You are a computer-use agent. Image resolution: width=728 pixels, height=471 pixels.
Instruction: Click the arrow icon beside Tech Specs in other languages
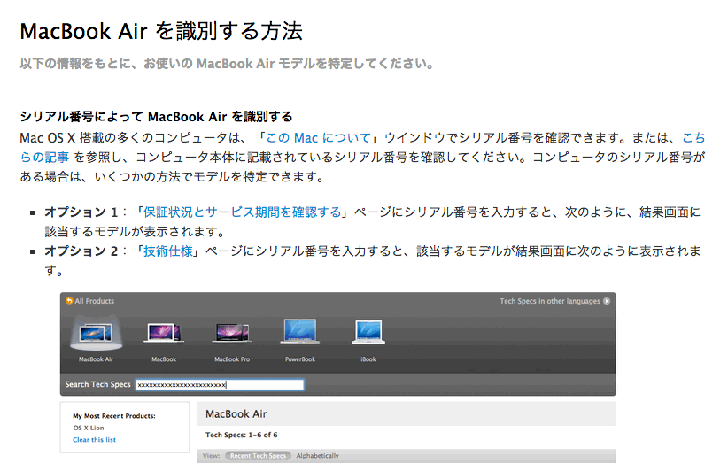607,301
